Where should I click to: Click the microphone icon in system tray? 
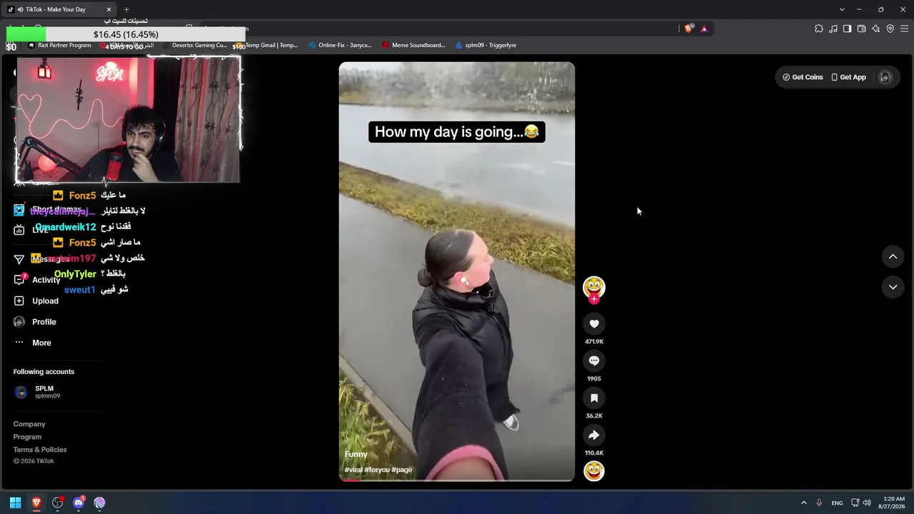(819, 503)
